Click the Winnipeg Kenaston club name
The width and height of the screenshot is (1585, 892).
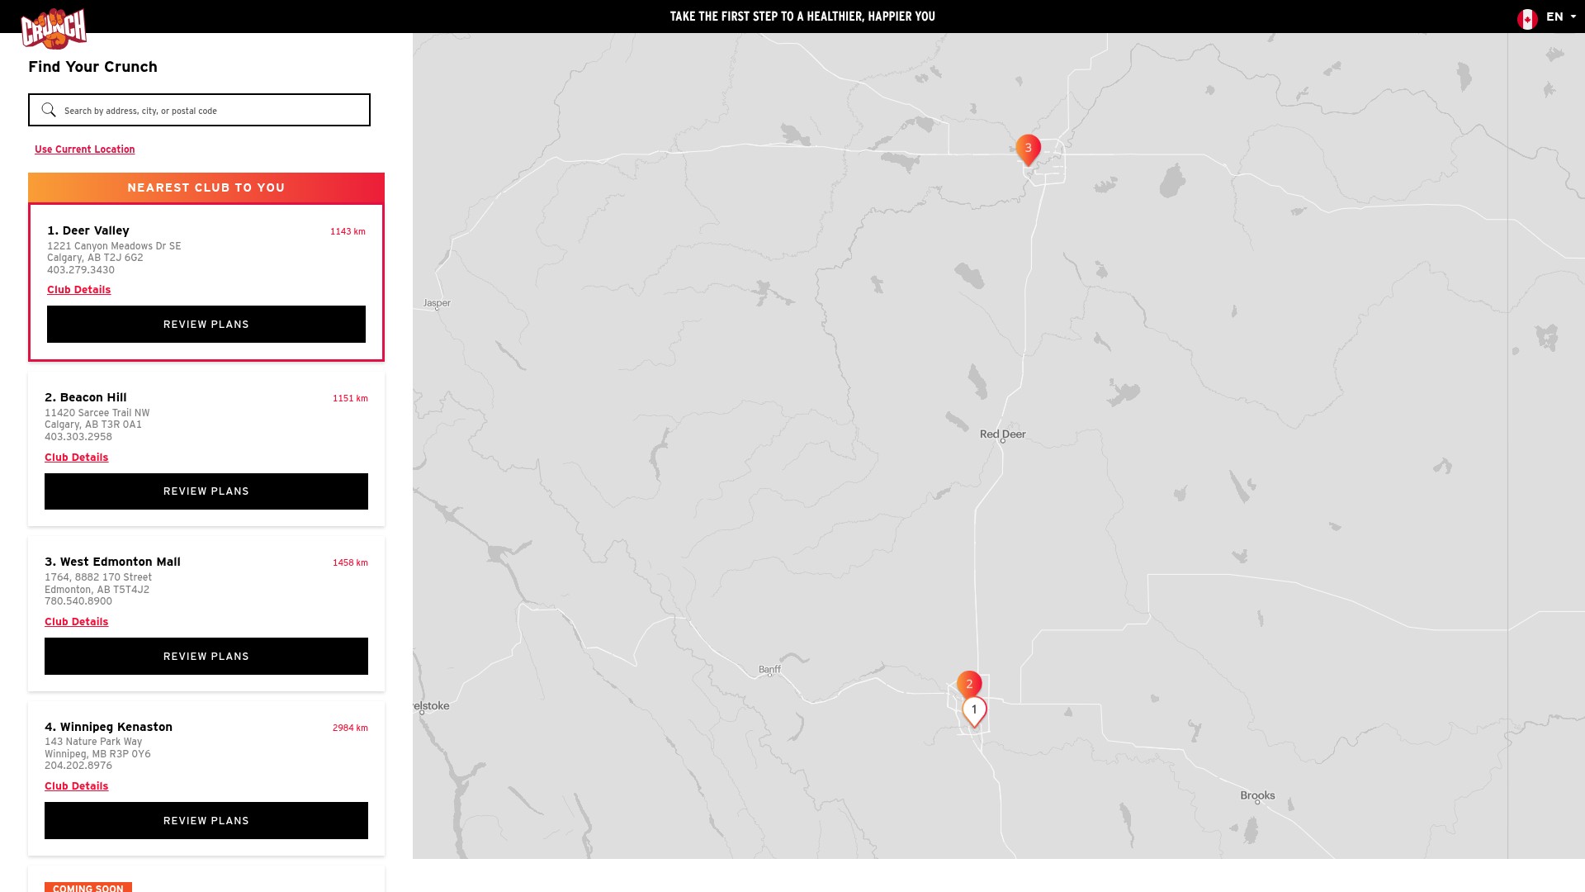click(x=108, y=727)
